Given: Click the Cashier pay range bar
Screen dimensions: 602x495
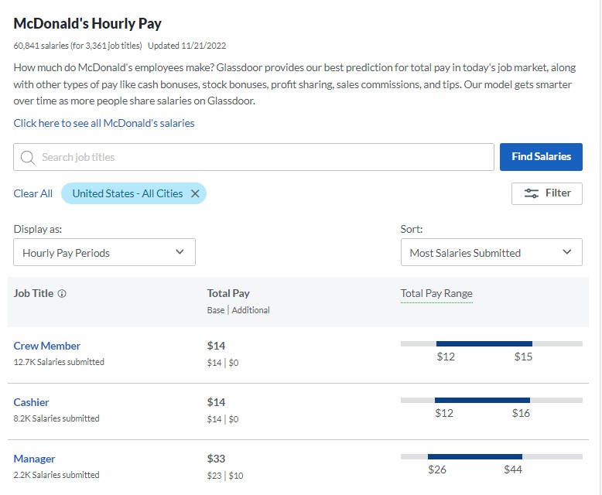Looking at the screenshot, I should coord(491,400).
